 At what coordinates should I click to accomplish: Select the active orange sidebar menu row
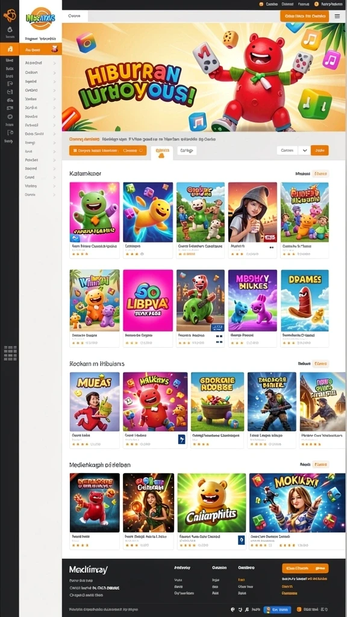40,49
